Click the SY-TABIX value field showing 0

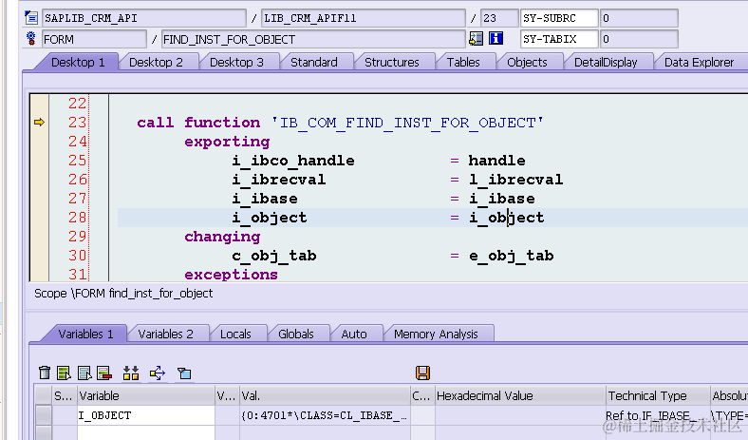(x=639, y=39)
